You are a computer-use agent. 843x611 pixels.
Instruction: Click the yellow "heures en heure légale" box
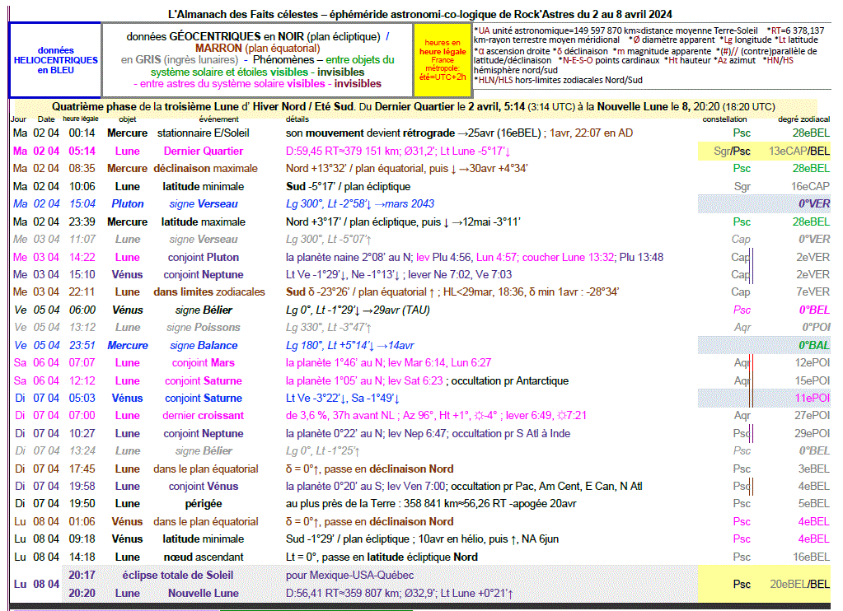coord(443,59)
